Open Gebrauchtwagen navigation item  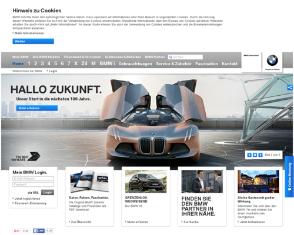click(x=135, y=64)
